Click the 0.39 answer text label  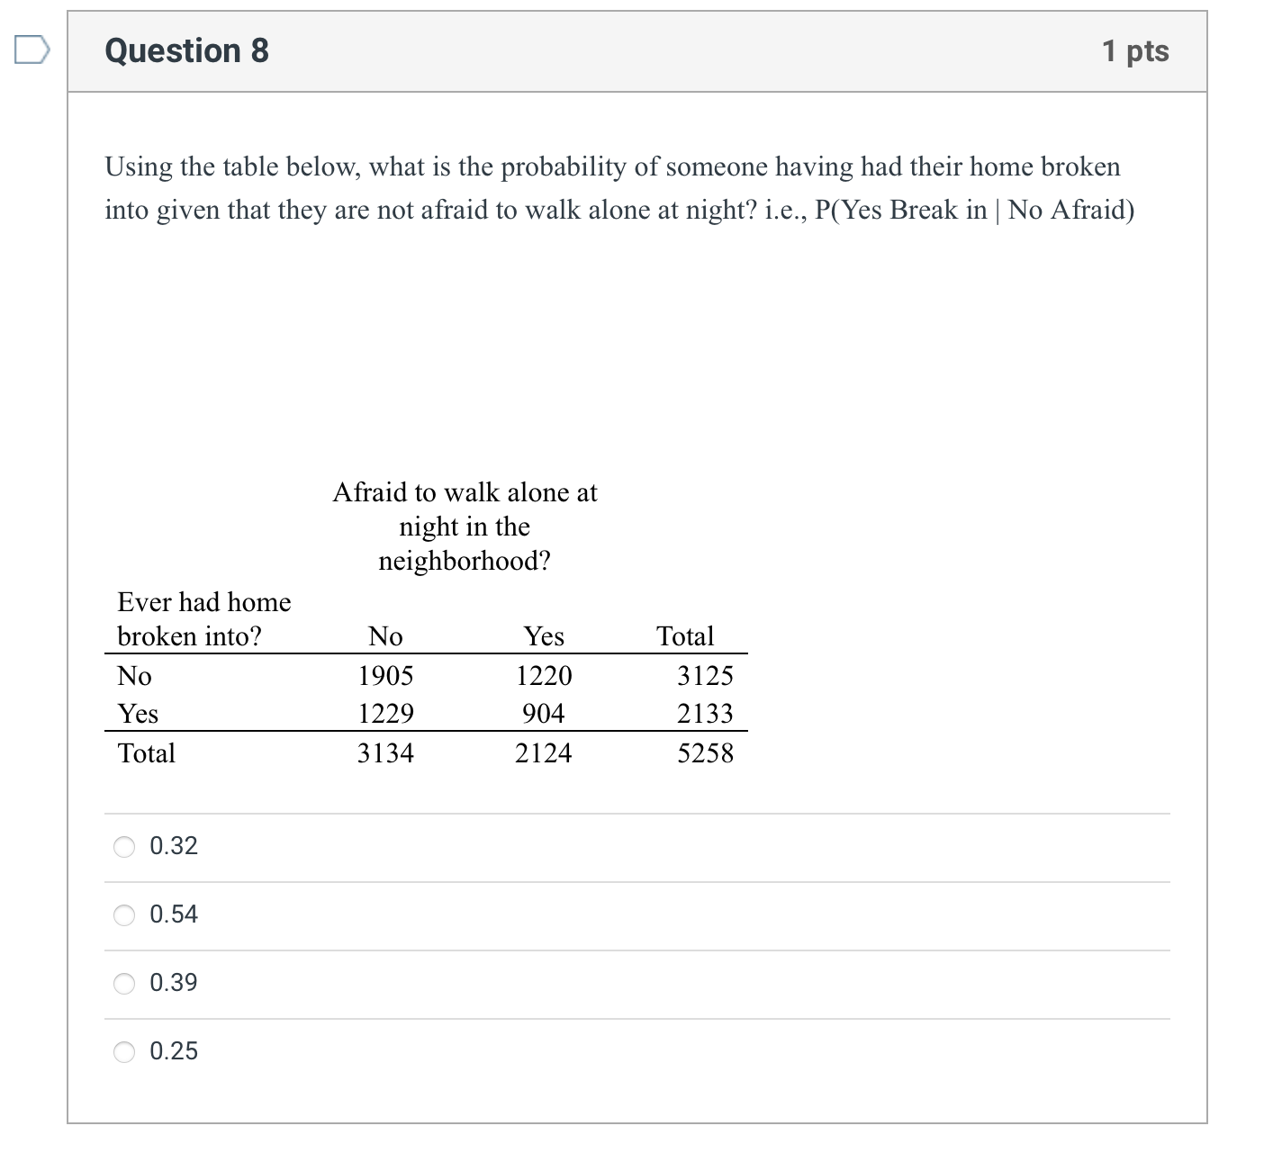point(174,983)
